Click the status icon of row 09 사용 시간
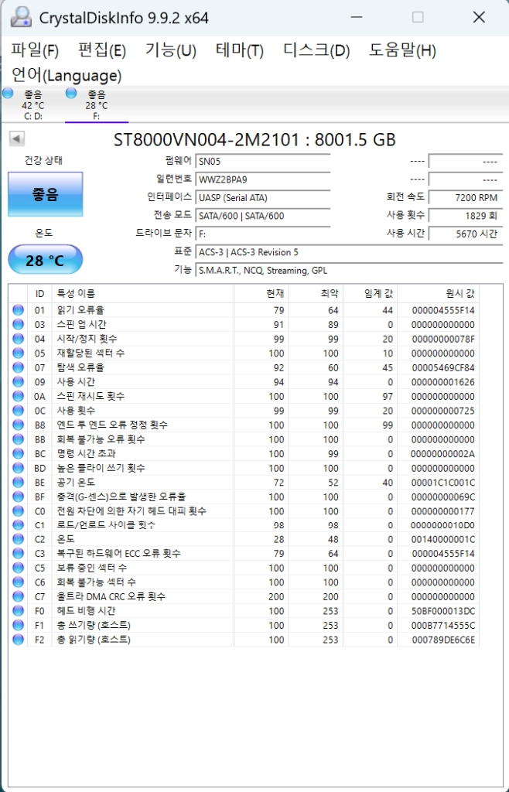509x792 pixels. [19, 382]
